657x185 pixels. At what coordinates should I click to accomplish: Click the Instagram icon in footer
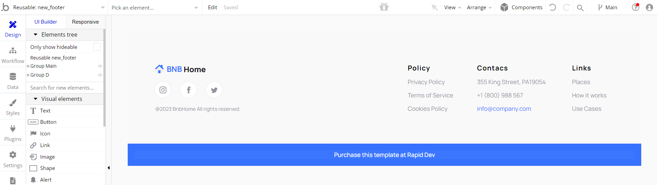163,90
